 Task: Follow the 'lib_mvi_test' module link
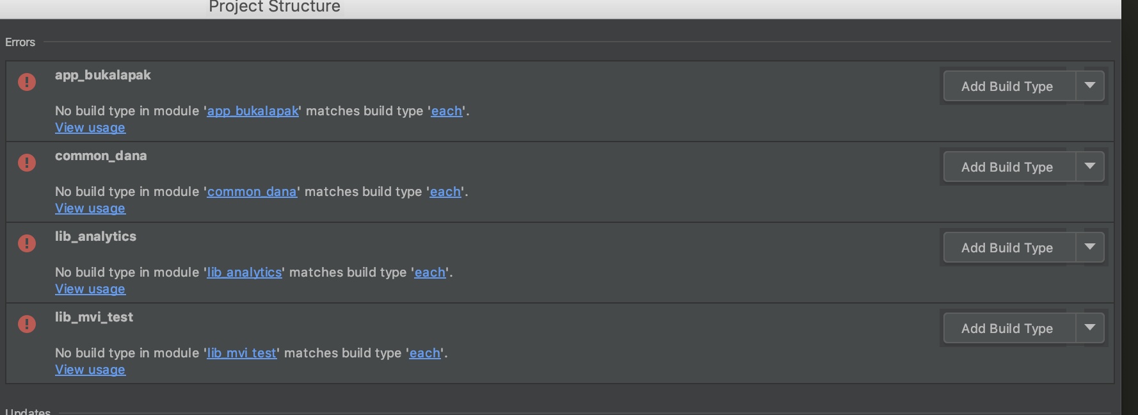242,354
